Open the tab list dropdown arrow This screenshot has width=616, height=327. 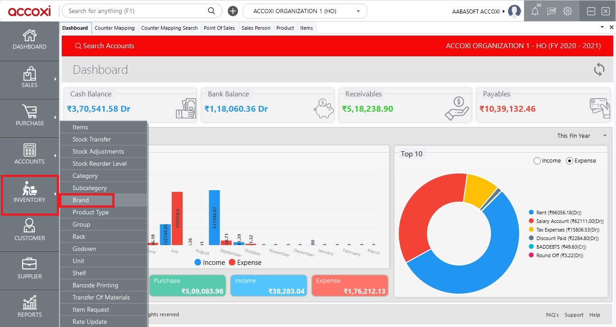(x=602, y=27)
